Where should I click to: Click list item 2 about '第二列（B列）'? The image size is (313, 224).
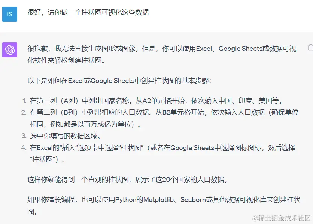tap(164, 118)
